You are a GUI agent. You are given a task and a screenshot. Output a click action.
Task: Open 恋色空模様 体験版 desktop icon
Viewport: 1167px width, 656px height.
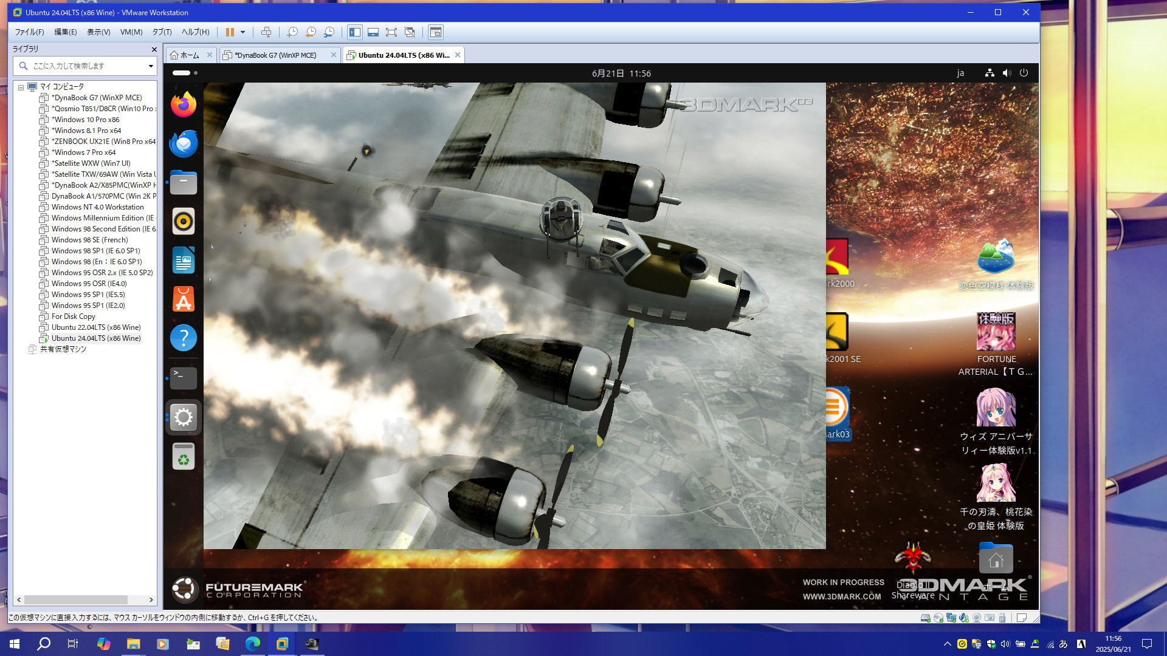click(x=996, y=264)
